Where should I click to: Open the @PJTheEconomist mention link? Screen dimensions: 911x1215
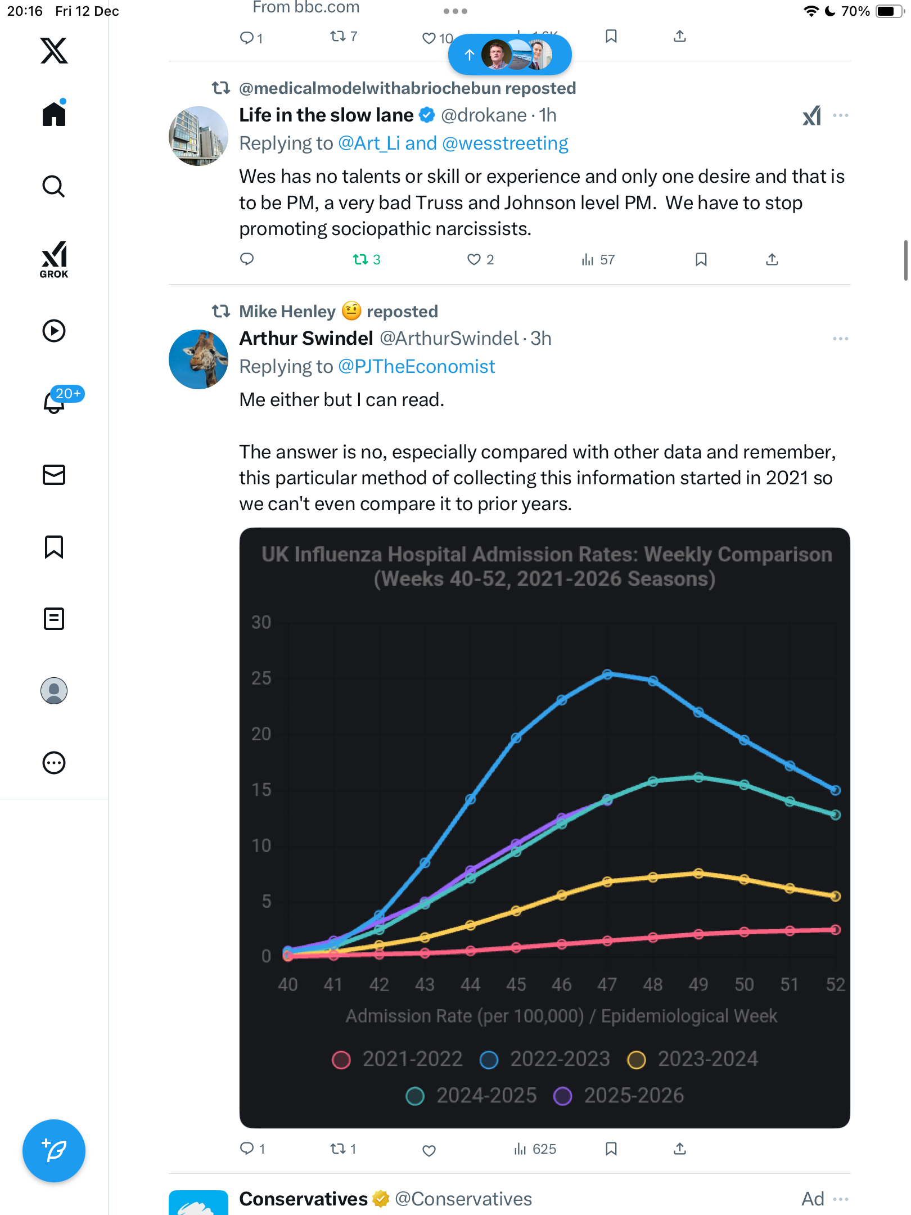416,367
